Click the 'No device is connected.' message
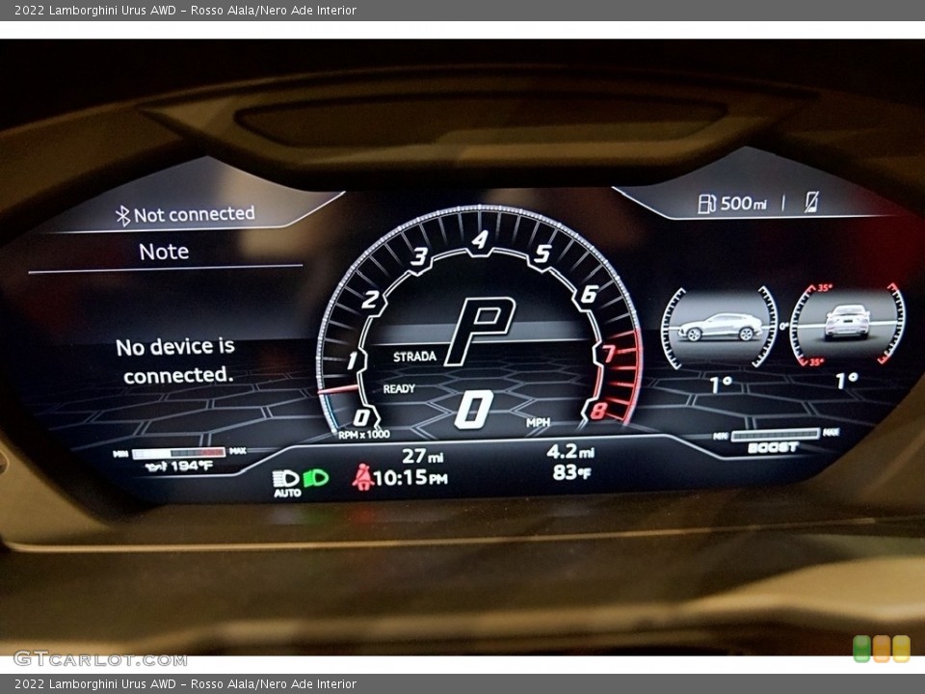 tap(175, 360)
